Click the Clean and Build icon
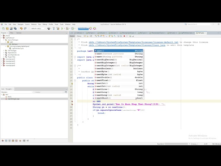 pyautogui.click(x=58, y=28)
